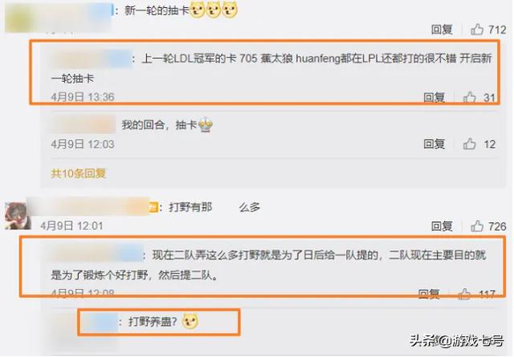514x357 pixels.
Task: Like the LDL冠军 reply with 31 likes
Action: click(469, 97)
